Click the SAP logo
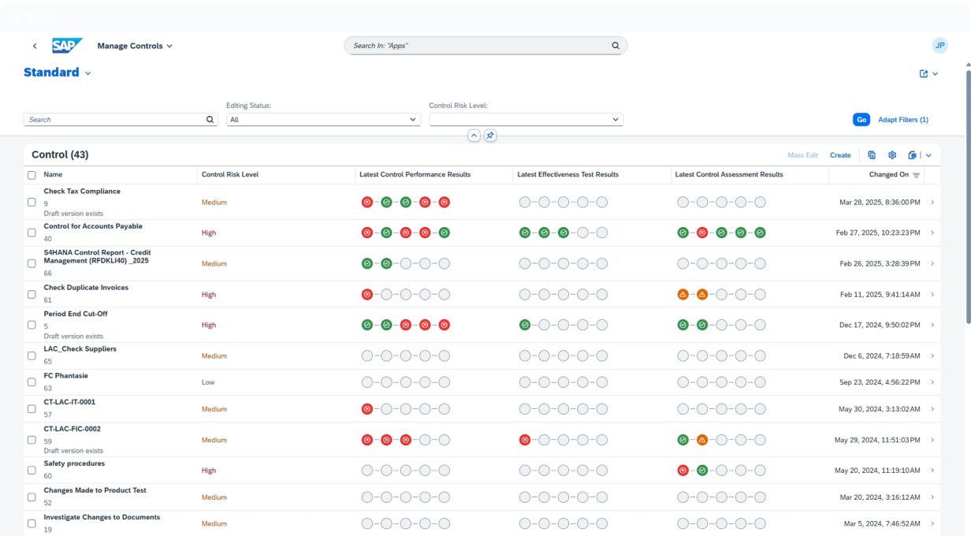 coord(67,46)
